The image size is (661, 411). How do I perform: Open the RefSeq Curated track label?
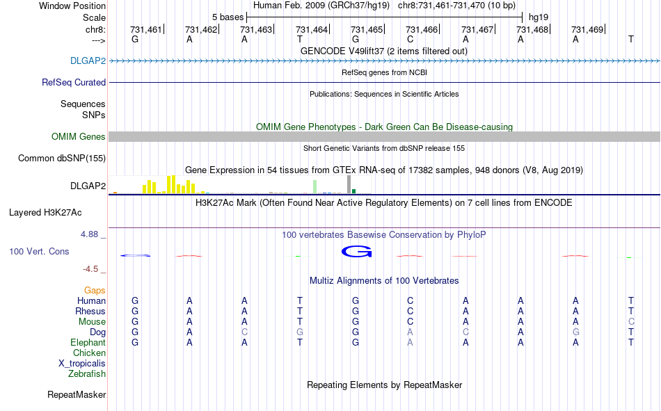click(x=73, y=82)
